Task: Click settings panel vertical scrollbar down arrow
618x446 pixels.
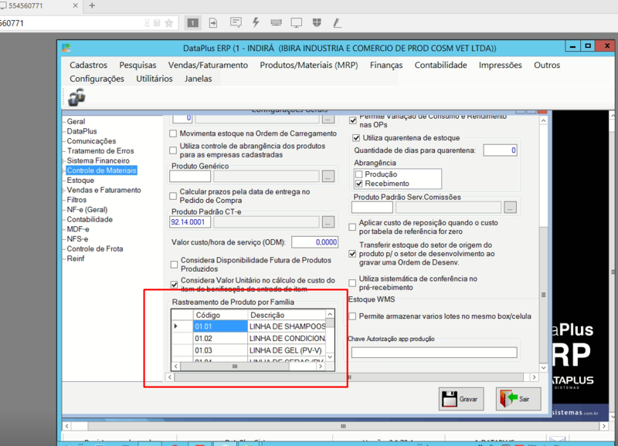Action: (544, 367)
